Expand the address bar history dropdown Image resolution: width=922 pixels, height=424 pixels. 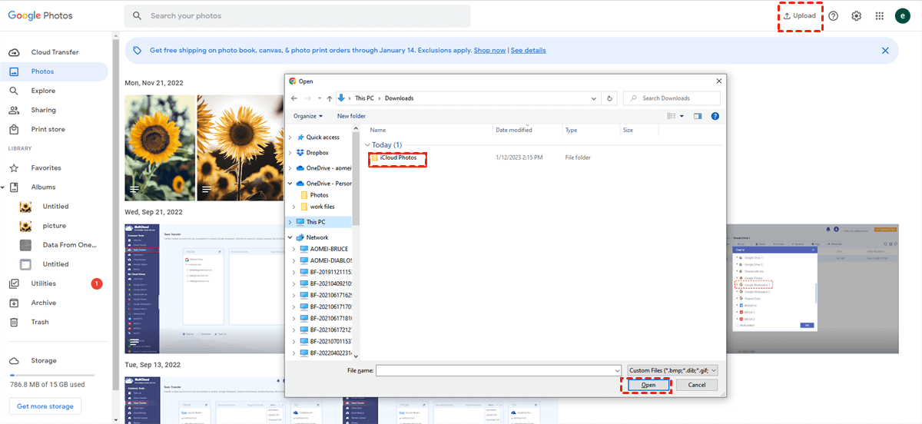594,98
